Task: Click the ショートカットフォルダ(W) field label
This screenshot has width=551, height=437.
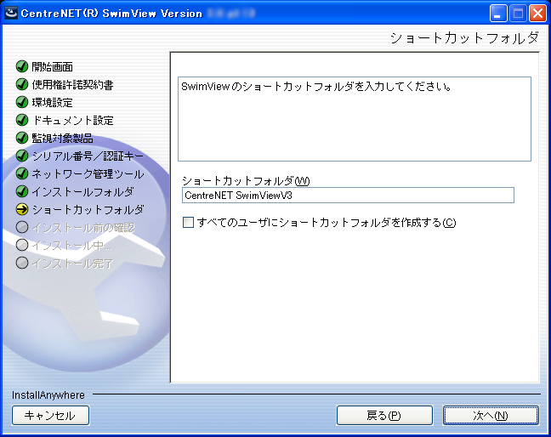Action: (246, 181)
